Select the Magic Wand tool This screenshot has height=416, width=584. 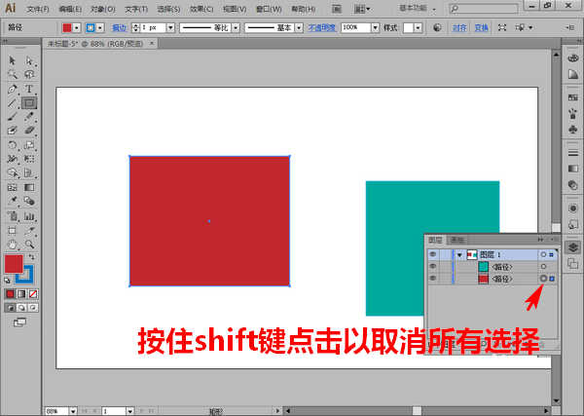12,74
